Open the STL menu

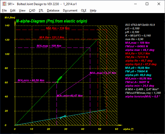[x=41, y=10]
